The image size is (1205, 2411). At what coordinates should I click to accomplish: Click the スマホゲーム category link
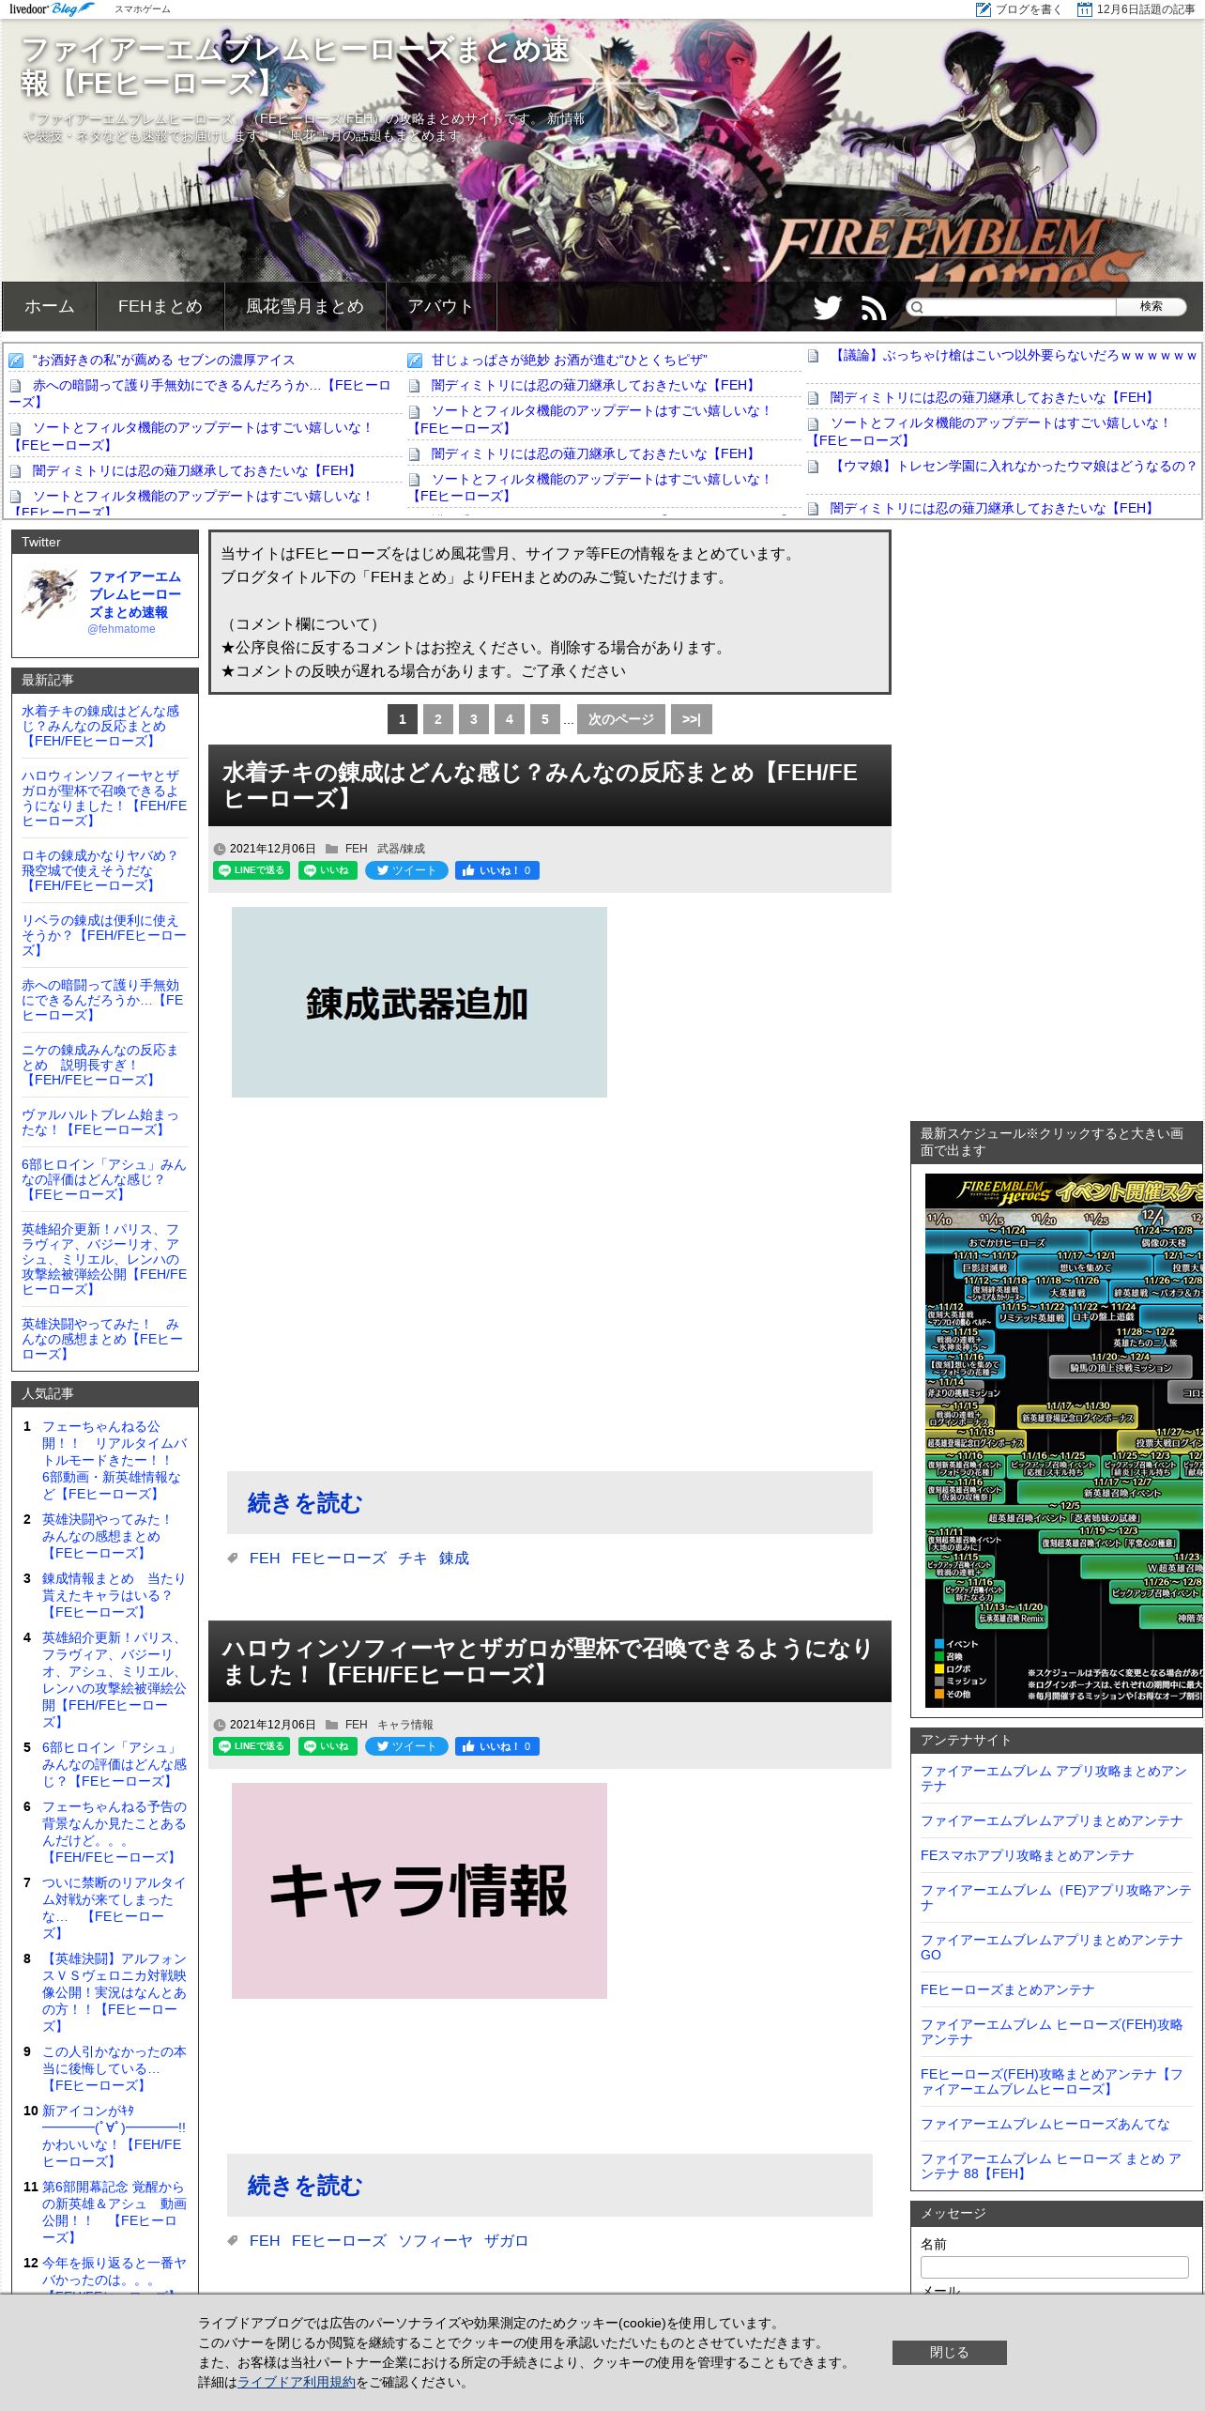pos(143,9)
